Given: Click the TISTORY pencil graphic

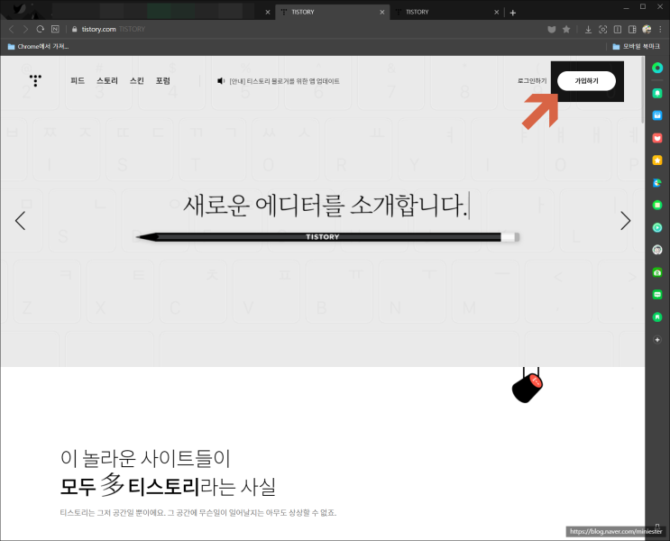Looking at the screenshot, I should pos(327,237).
